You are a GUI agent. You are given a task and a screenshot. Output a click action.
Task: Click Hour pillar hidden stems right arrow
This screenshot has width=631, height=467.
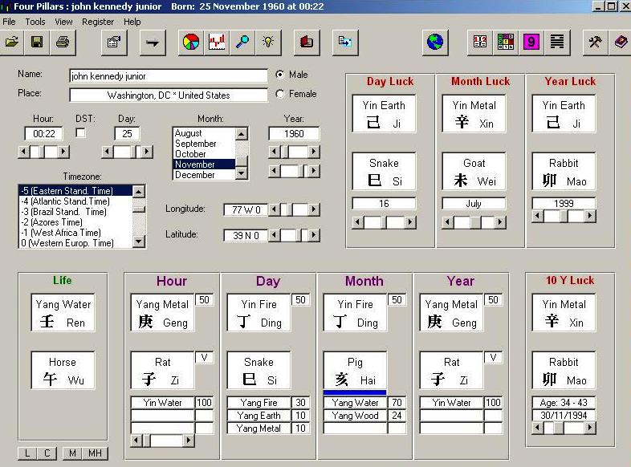pyautogui.click(x=189, y=441)
